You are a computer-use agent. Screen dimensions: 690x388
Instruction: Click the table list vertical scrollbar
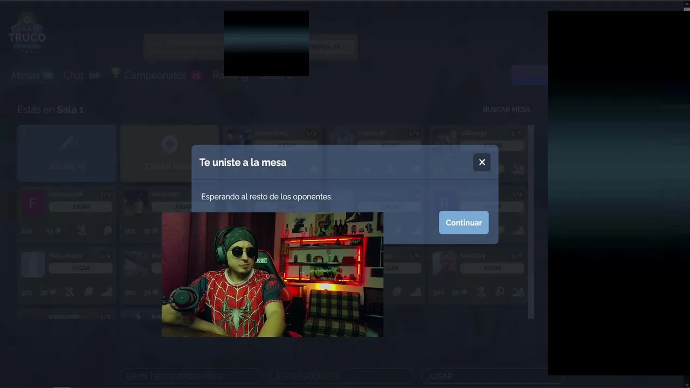[531, 221]
